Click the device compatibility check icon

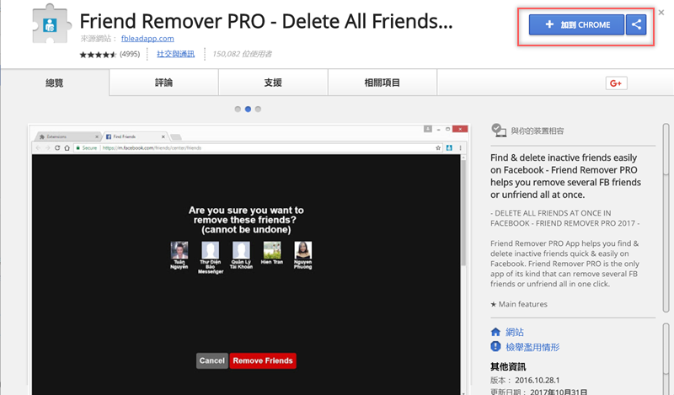(x=499, y=131)
